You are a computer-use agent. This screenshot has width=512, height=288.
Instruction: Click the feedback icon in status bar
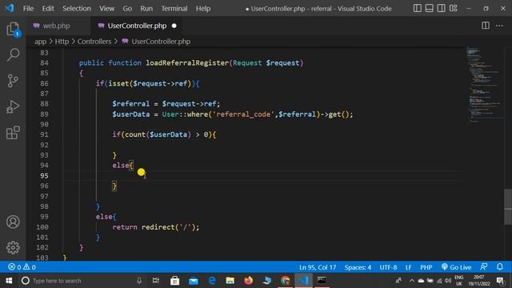pos(483,267)
